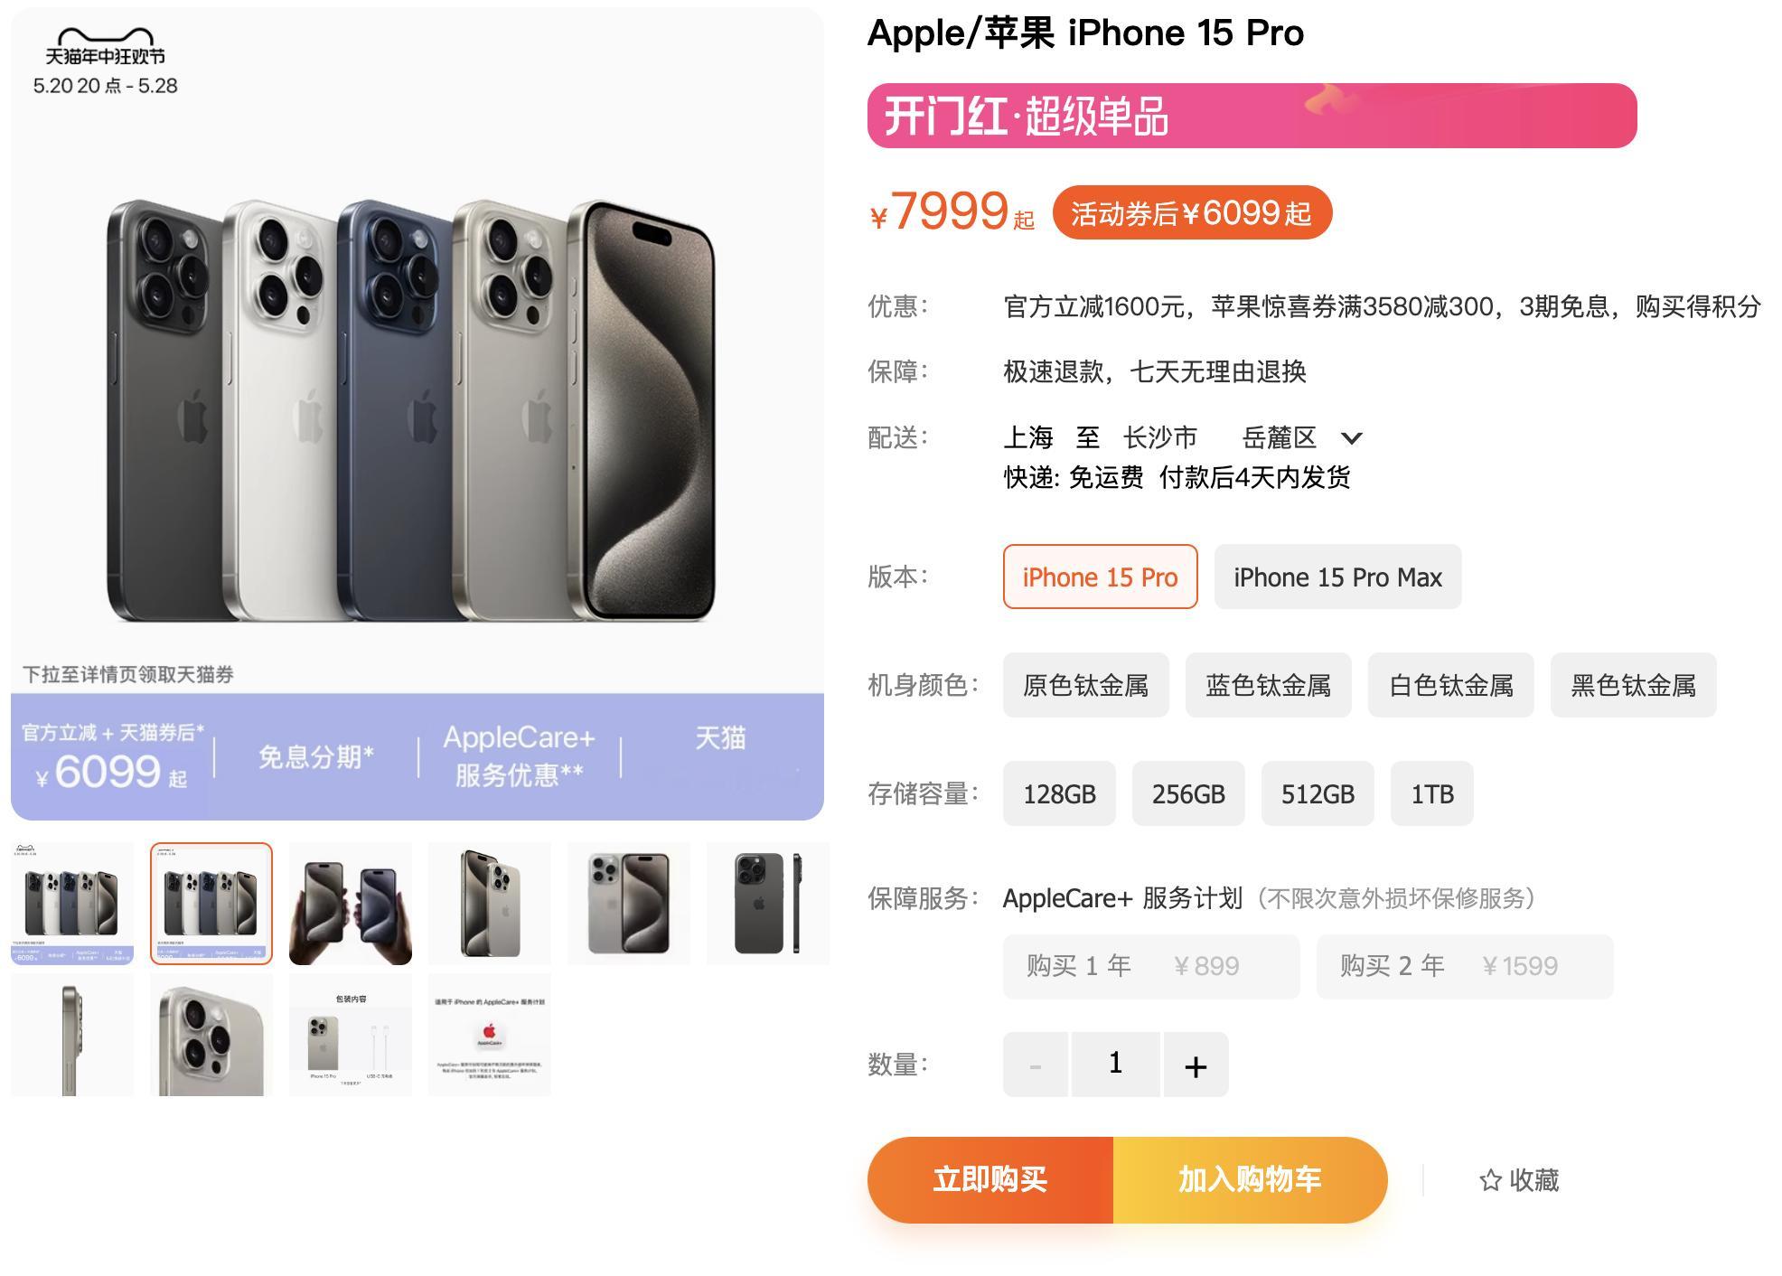Toggle AppleCare+ 购买 2 年 ¥1599 plan
The image size is (1782, 1276).
coord(1465,966)
